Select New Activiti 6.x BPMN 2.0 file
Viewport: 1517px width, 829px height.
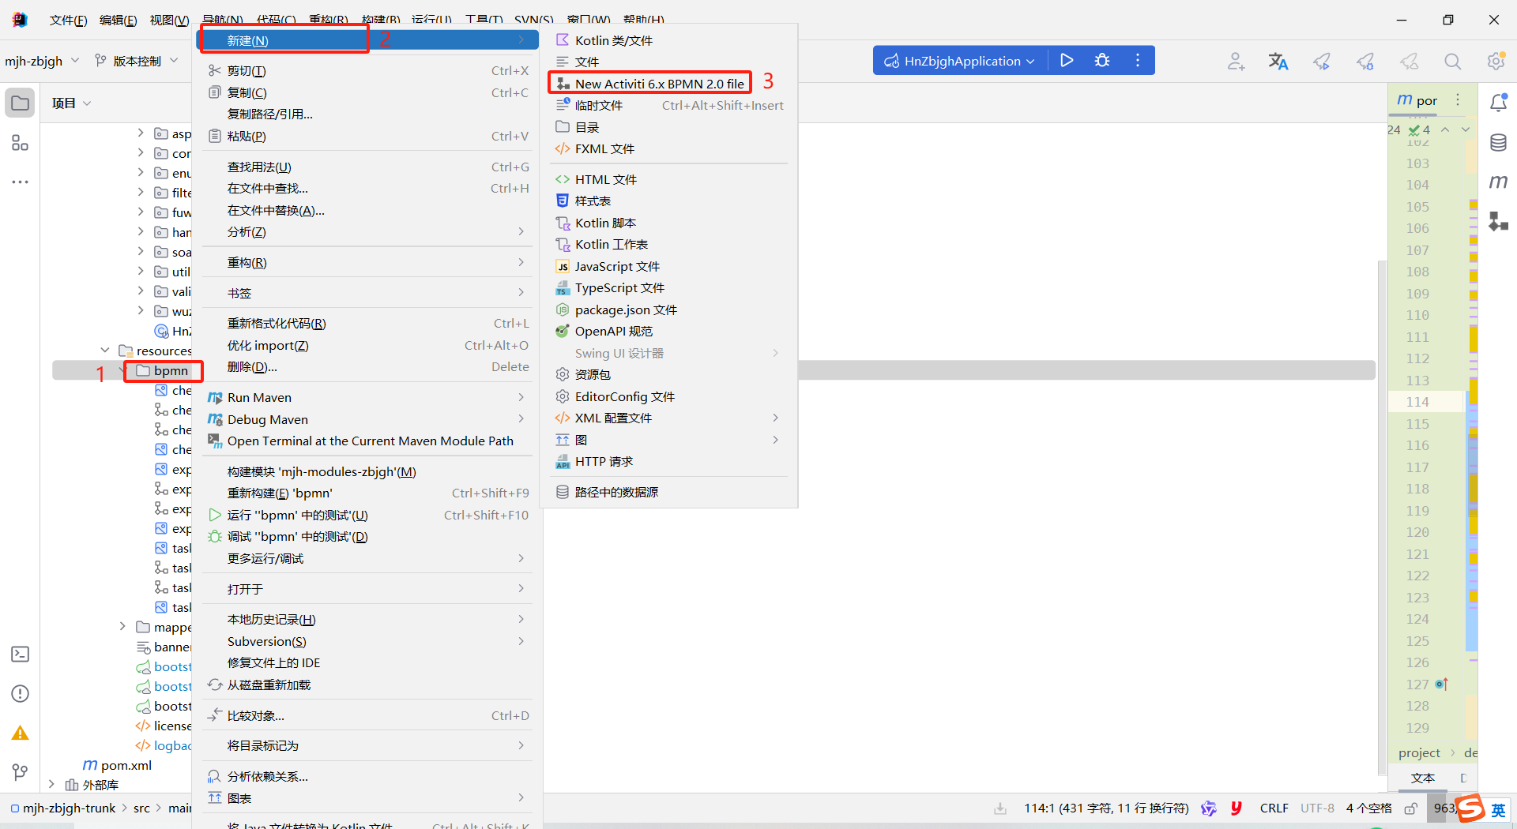coord(658,82)
